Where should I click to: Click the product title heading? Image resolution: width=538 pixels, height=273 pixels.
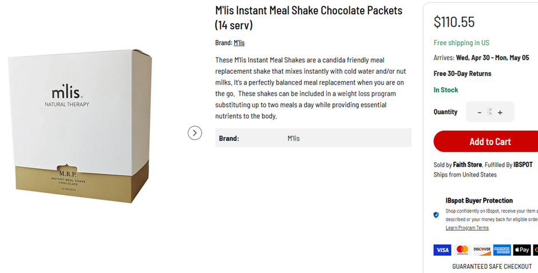click(308, 18)
